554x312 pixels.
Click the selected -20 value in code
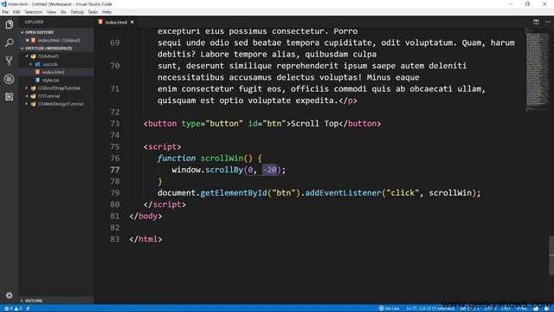269,170
